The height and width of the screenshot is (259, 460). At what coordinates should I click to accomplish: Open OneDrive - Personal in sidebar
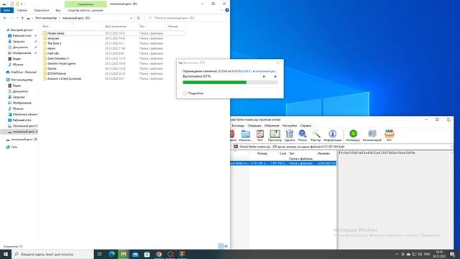coord(23,72)
